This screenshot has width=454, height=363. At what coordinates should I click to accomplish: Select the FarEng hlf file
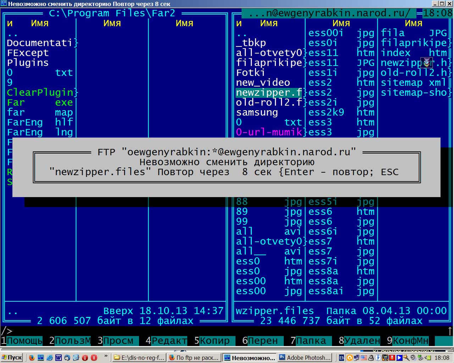40,122
